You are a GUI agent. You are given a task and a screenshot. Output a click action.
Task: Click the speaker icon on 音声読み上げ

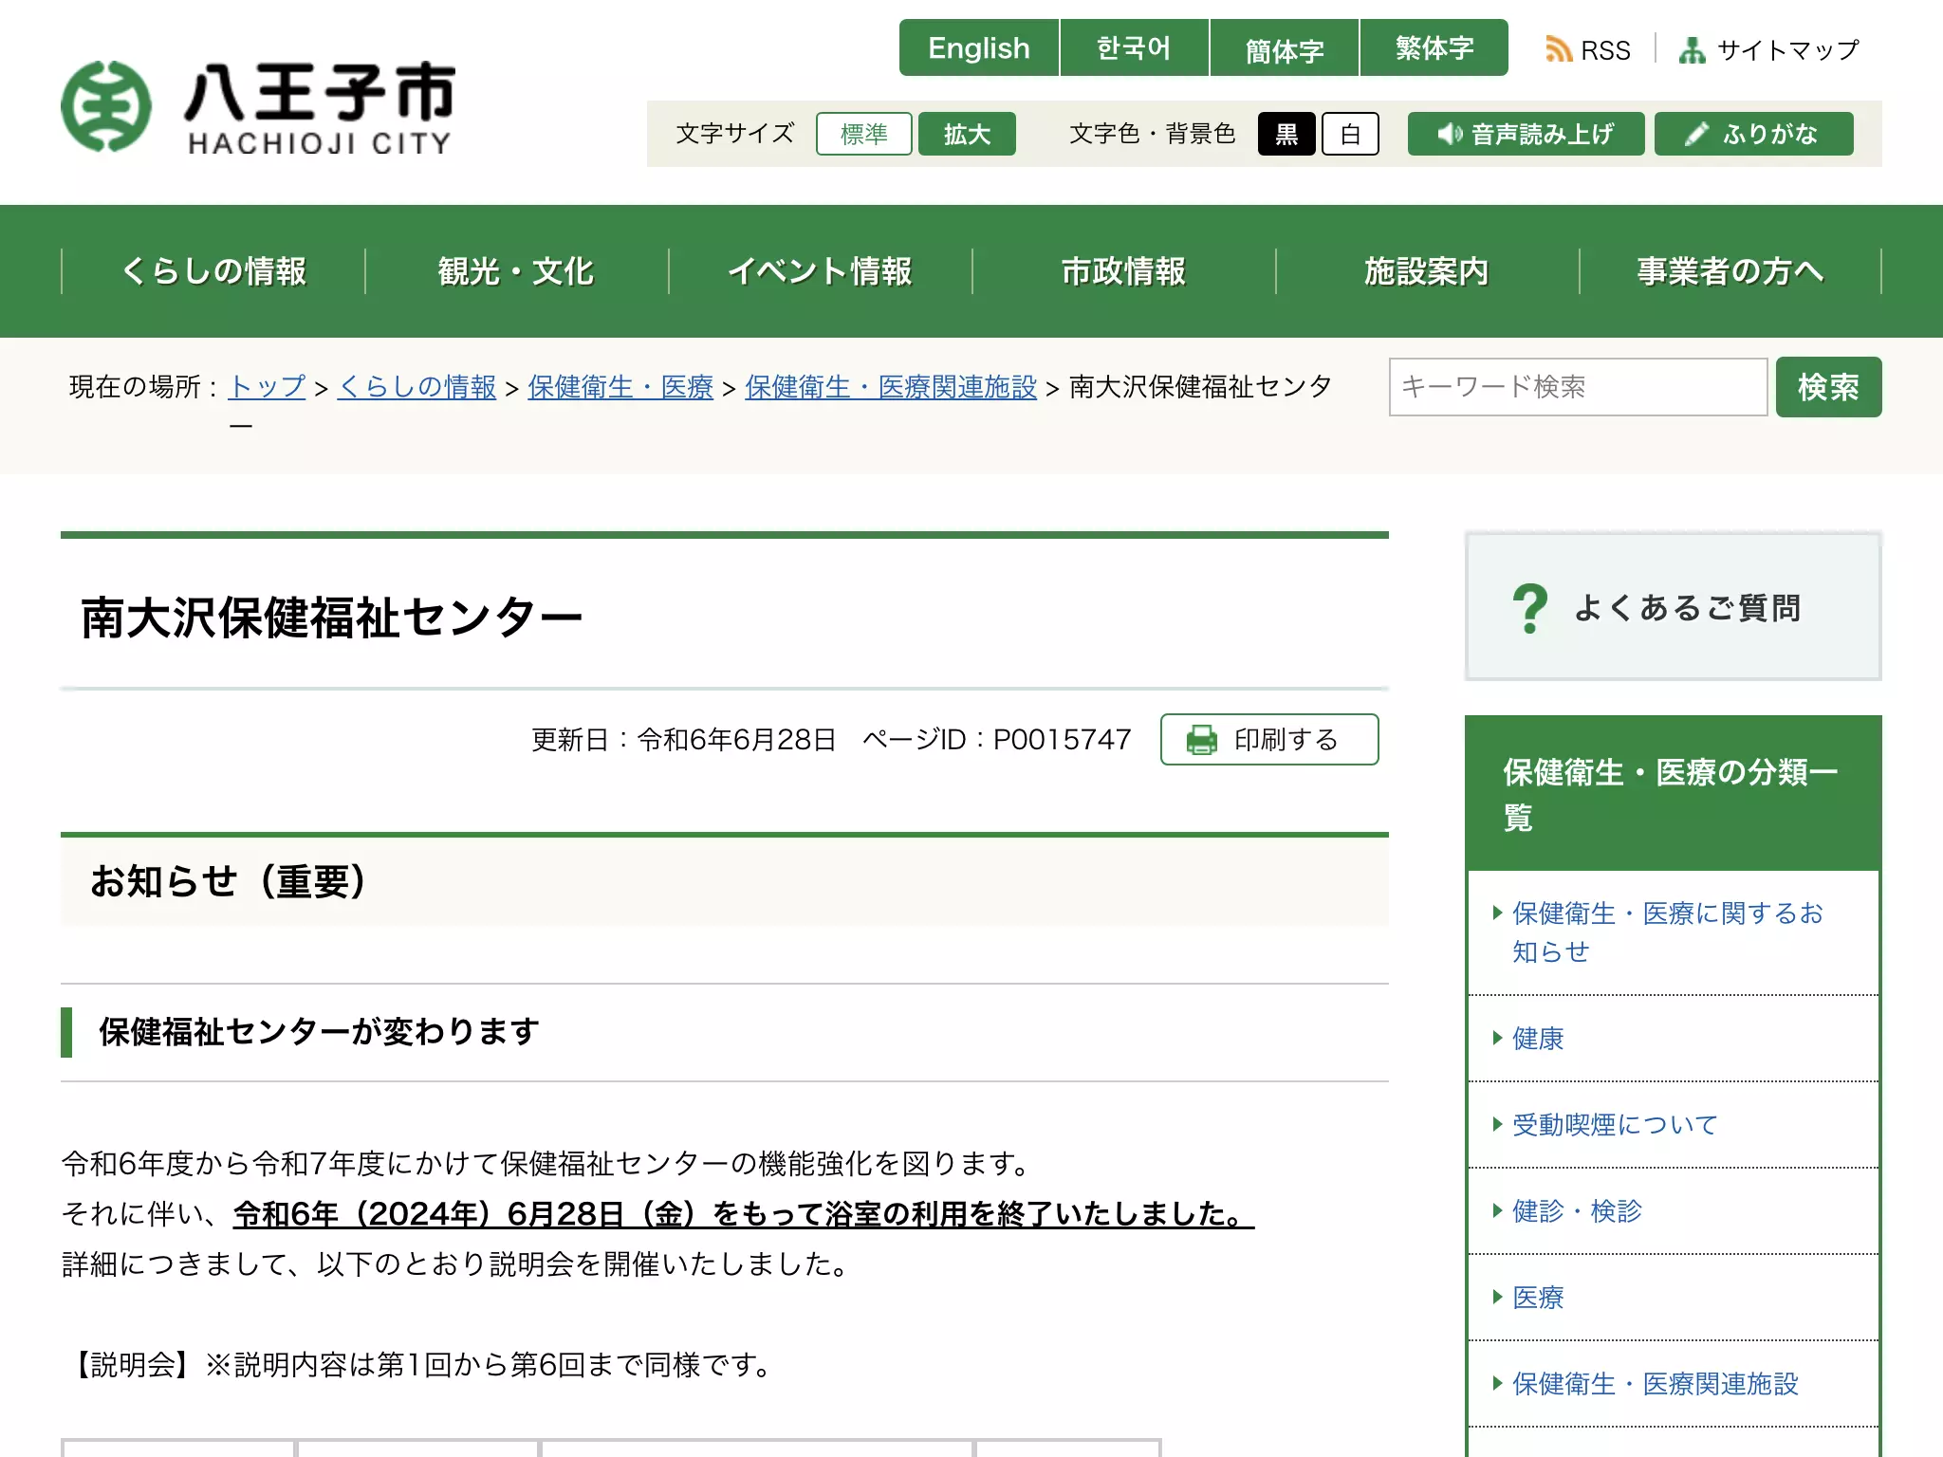pos(1449,134)
